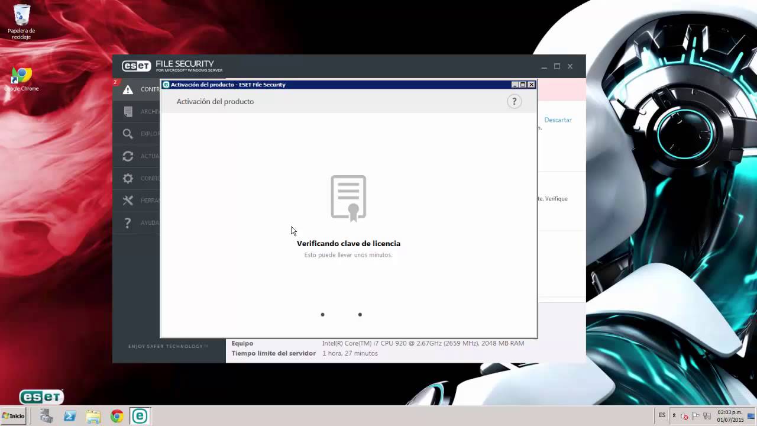Select the ESET File Security taskbar button
Viewport: 757px width, 426px height.
point(140,416)
